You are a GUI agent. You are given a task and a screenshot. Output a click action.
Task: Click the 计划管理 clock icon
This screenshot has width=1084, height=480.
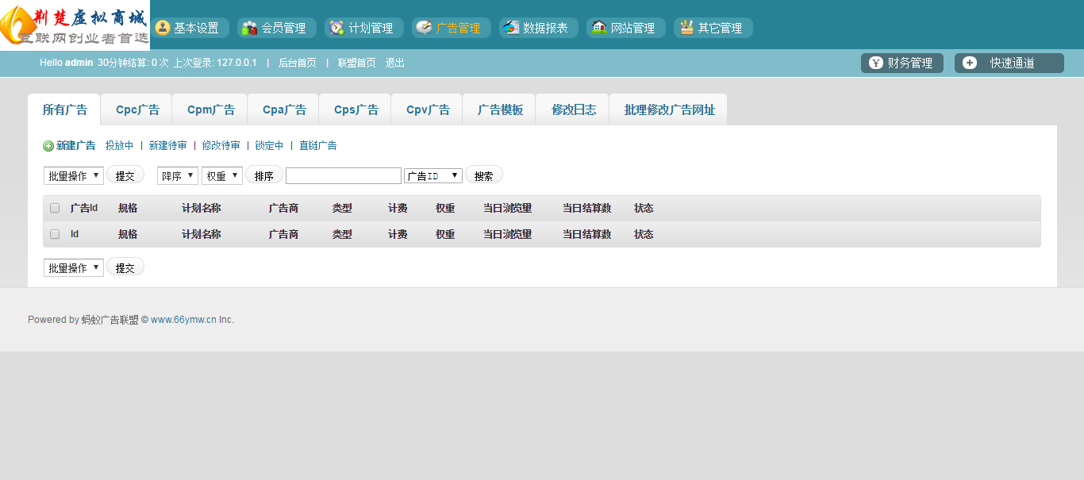pyautogui.click(x=337, y=28)
